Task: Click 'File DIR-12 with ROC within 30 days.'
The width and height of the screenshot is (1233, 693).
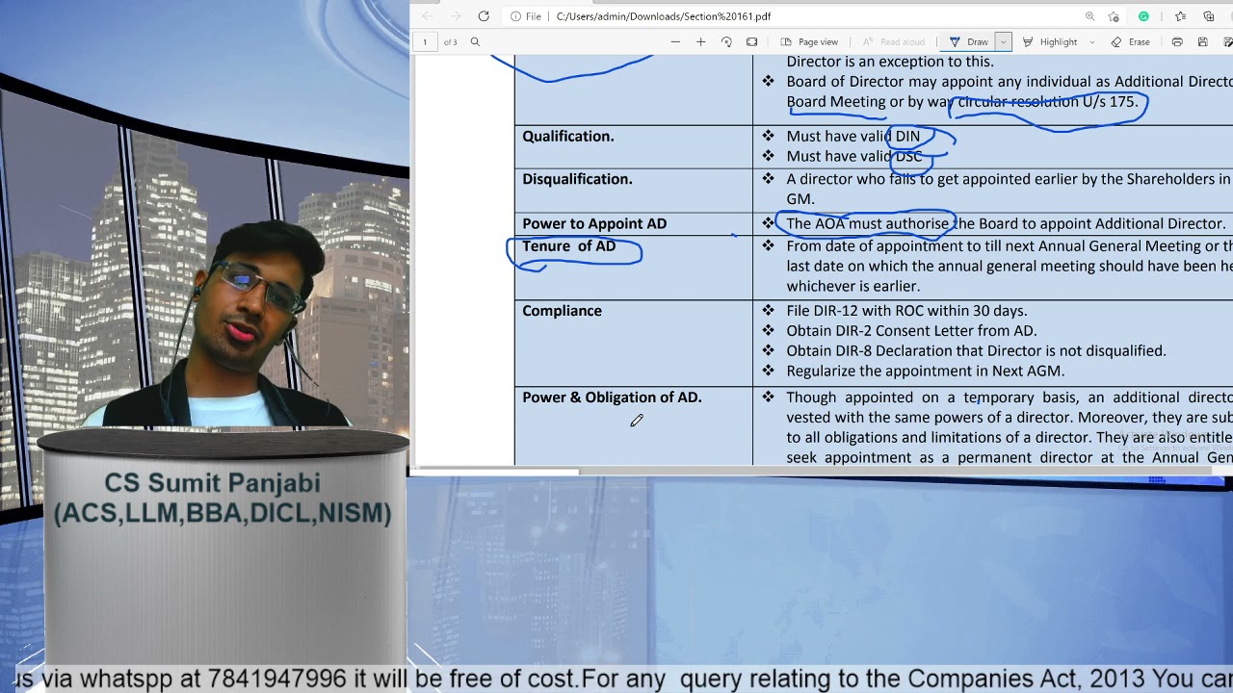Action: click(x=906, y=311)
